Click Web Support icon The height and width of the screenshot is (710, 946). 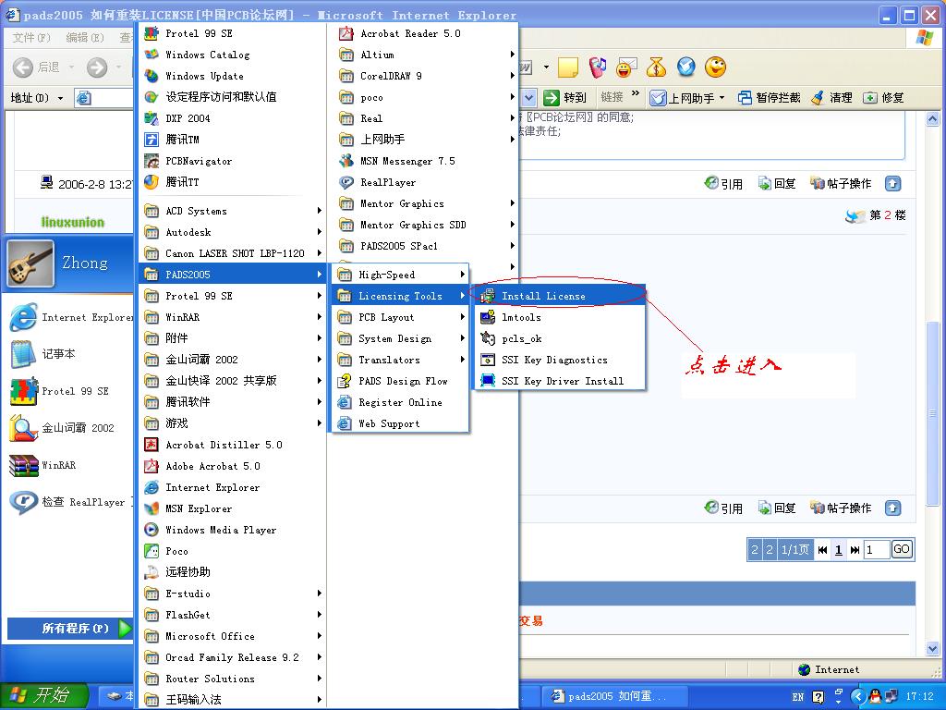point(345,423)
